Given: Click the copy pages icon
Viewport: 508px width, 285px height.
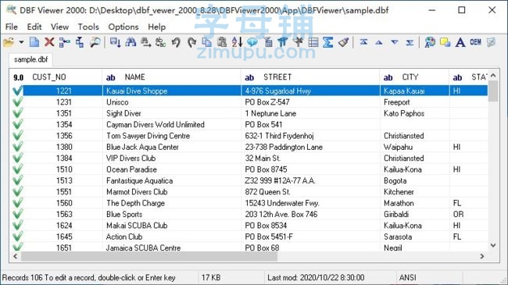Looking at the screenshot, I should point(206,42).
